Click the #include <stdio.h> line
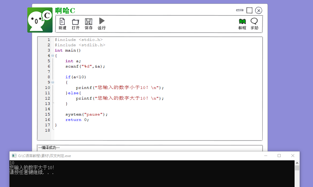 79,40
